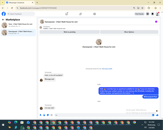Open Microsoft Store from the taskbar
This screenshot has height=130, width=163.
[x=22, y=122]
